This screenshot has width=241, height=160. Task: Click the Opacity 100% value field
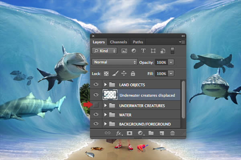[x=161, y=63]
